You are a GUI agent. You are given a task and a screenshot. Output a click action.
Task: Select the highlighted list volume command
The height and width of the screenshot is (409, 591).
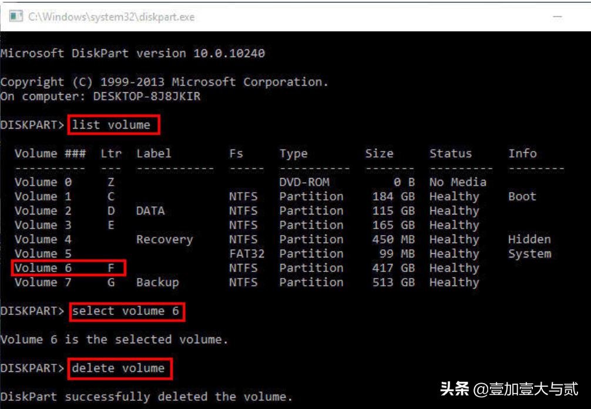113,125
